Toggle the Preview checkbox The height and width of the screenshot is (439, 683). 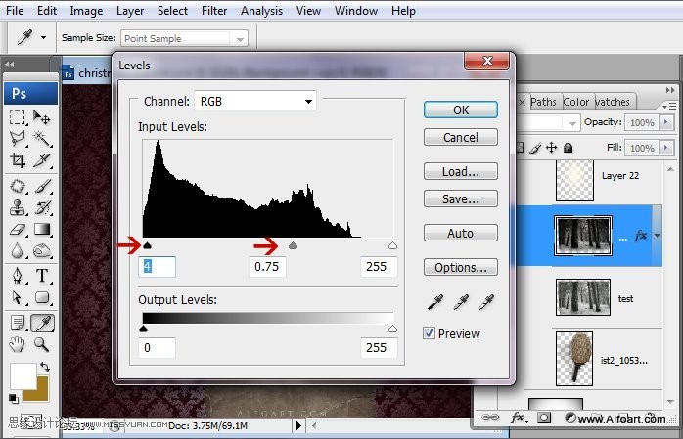click(429, 333)
